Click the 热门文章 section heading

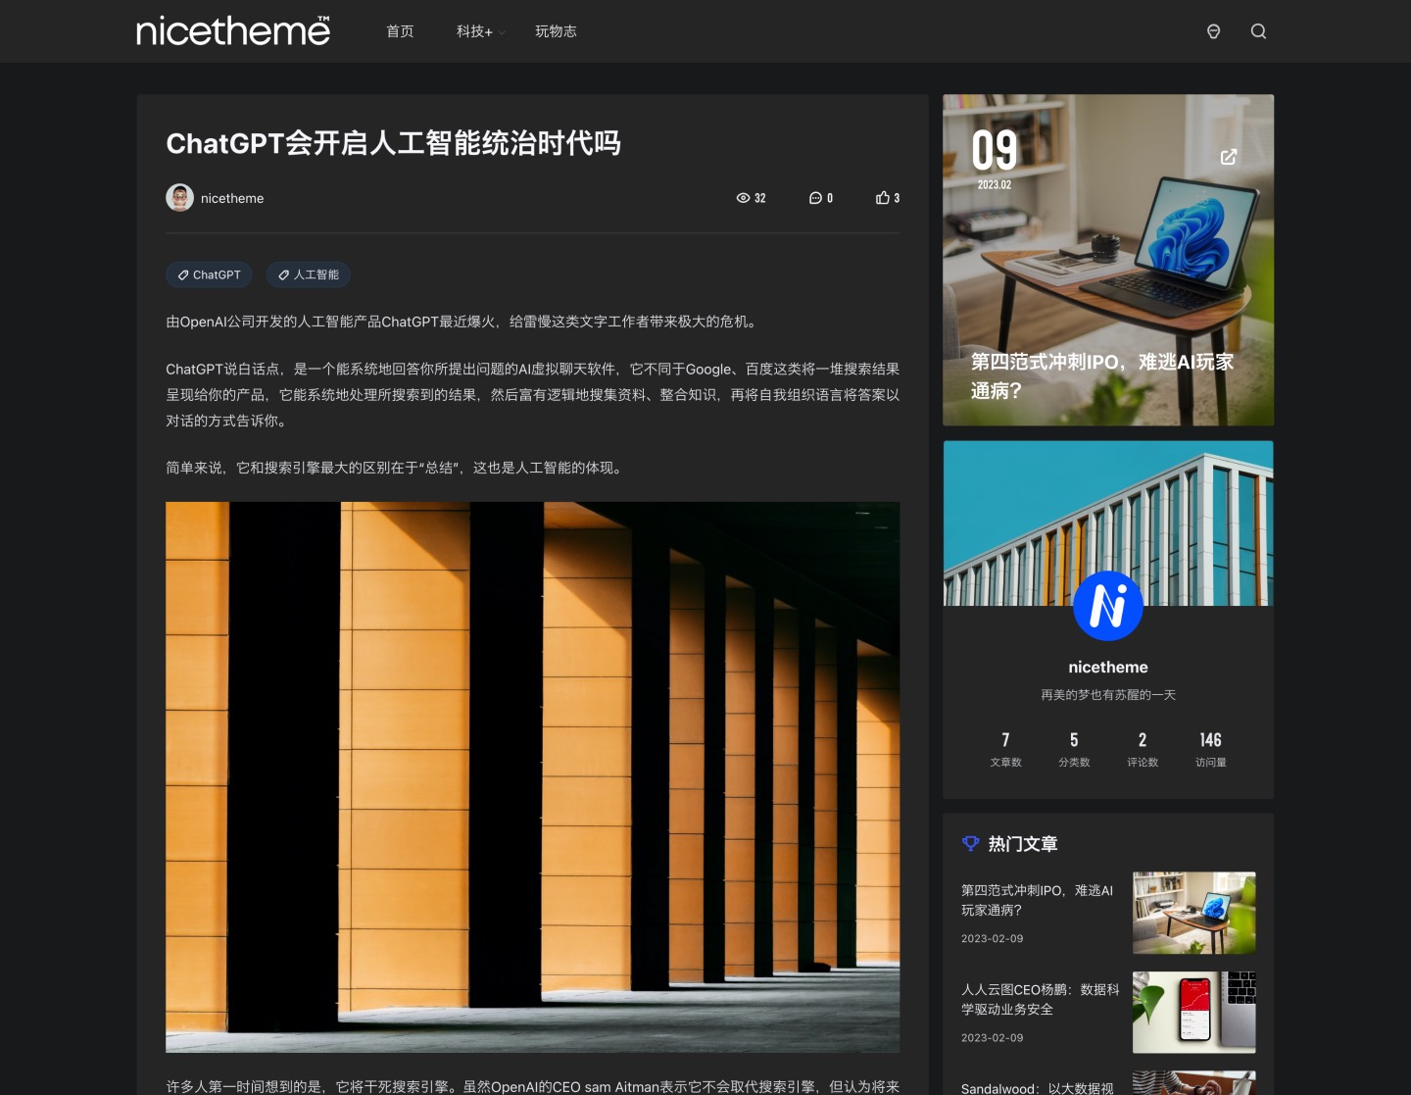tap(1023, 844)
